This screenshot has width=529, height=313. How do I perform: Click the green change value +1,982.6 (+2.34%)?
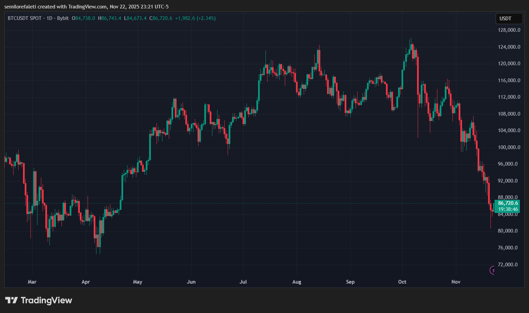[195, 19]
